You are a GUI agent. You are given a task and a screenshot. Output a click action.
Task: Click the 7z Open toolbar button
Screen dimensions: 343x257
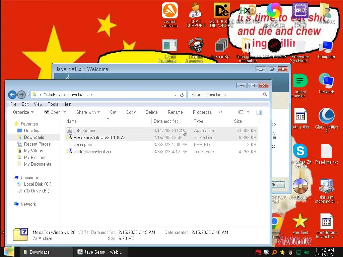pos(53,112)
